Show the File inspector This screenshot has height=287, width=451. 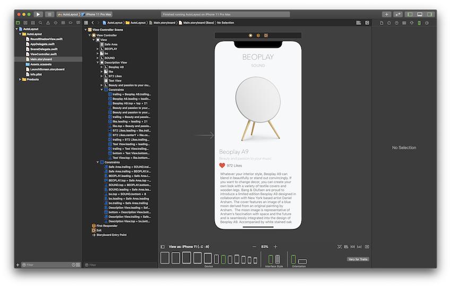tap(381, 23)
